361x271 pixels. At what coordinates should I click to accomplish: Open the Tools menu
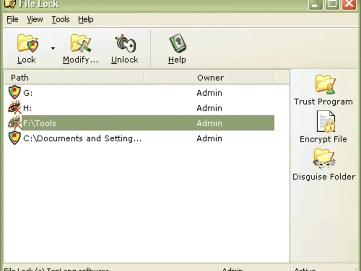pyautogui.click(x=60, y=19)
